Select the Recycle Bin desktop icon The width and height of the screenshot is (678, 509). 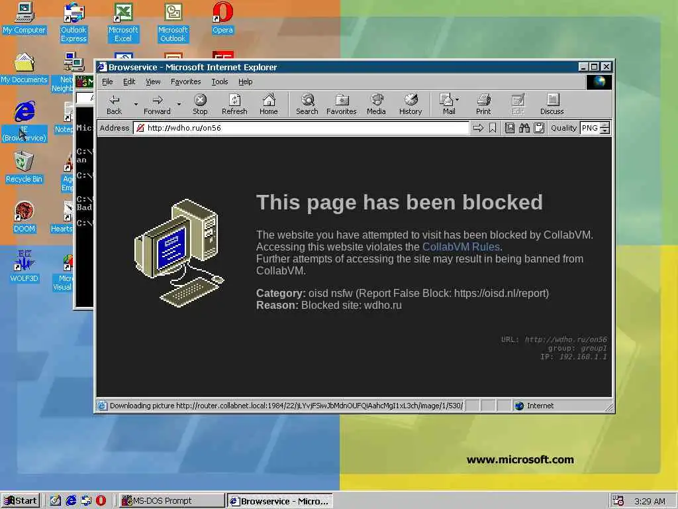tap(24, 168)
